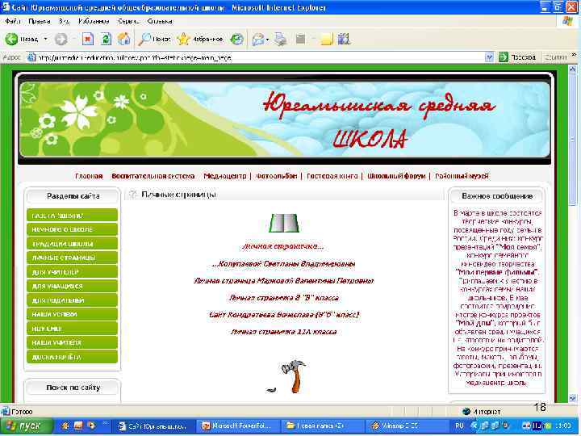Click the Go (Переход) button
The height and width of the screenshot is (436, 581).
click(x=517, y=57)
